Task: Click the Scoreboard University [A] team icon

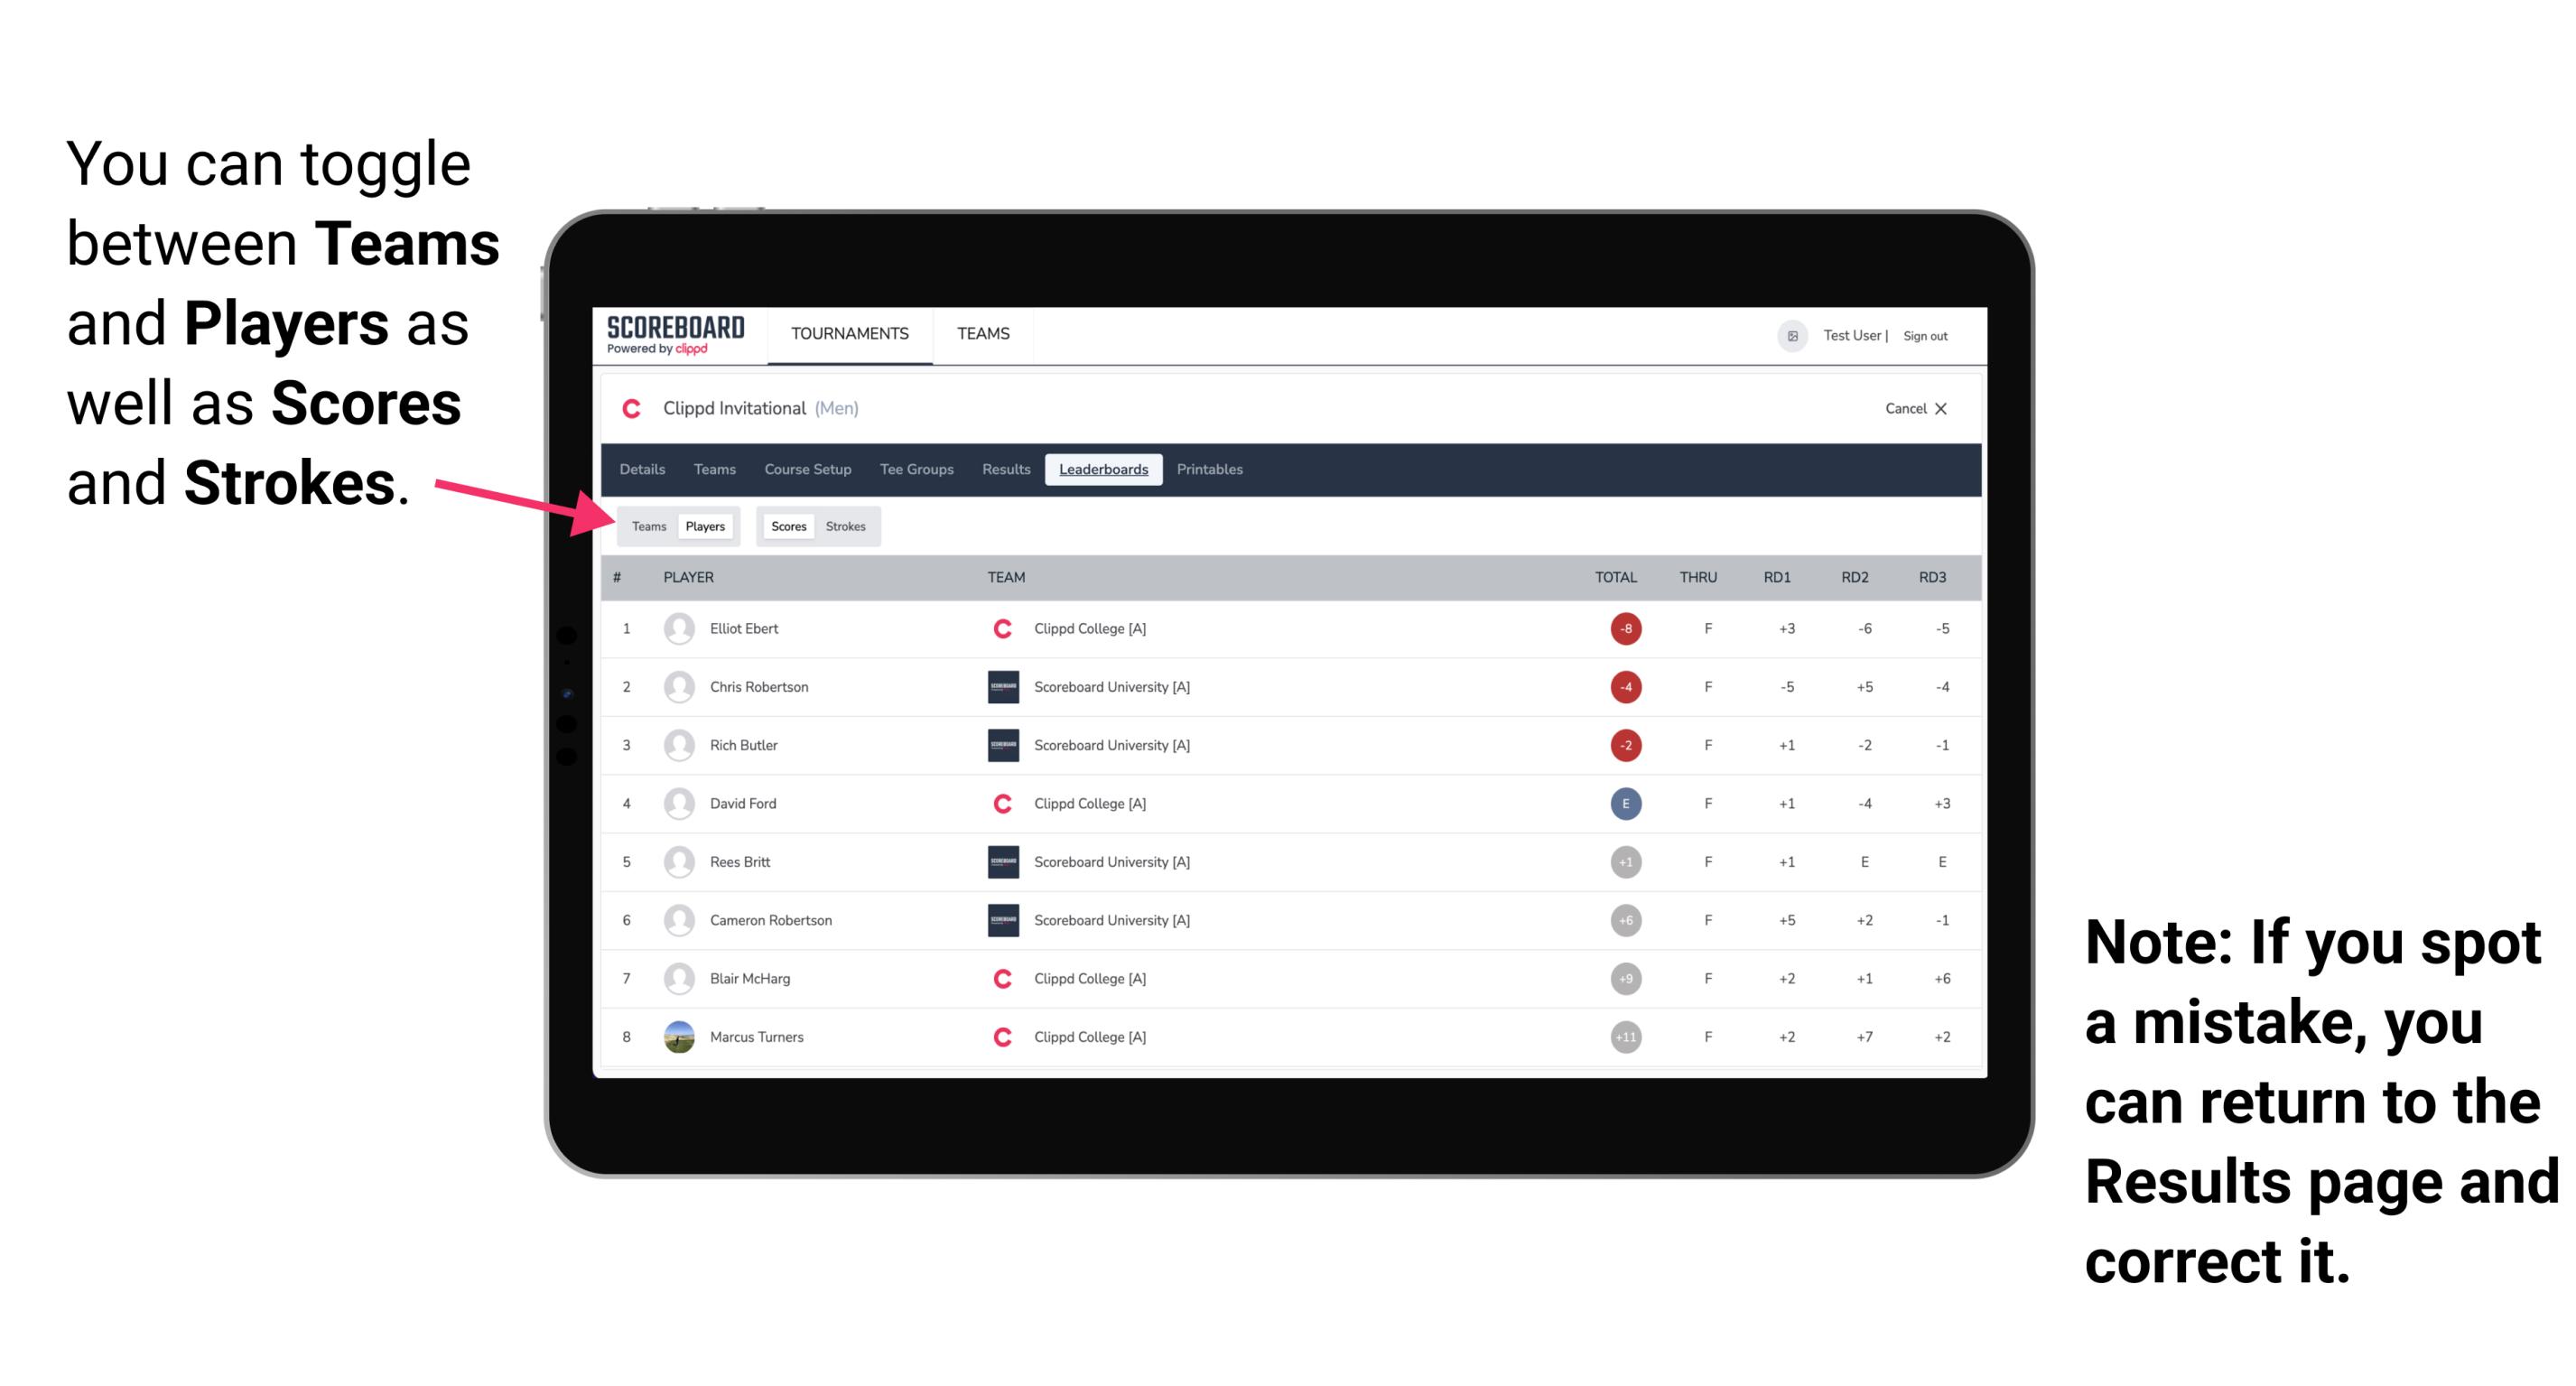Action: [995, 684]
